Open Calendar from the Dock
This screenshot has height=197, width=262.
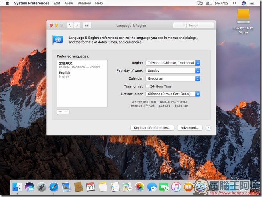[x=91, y=187]
